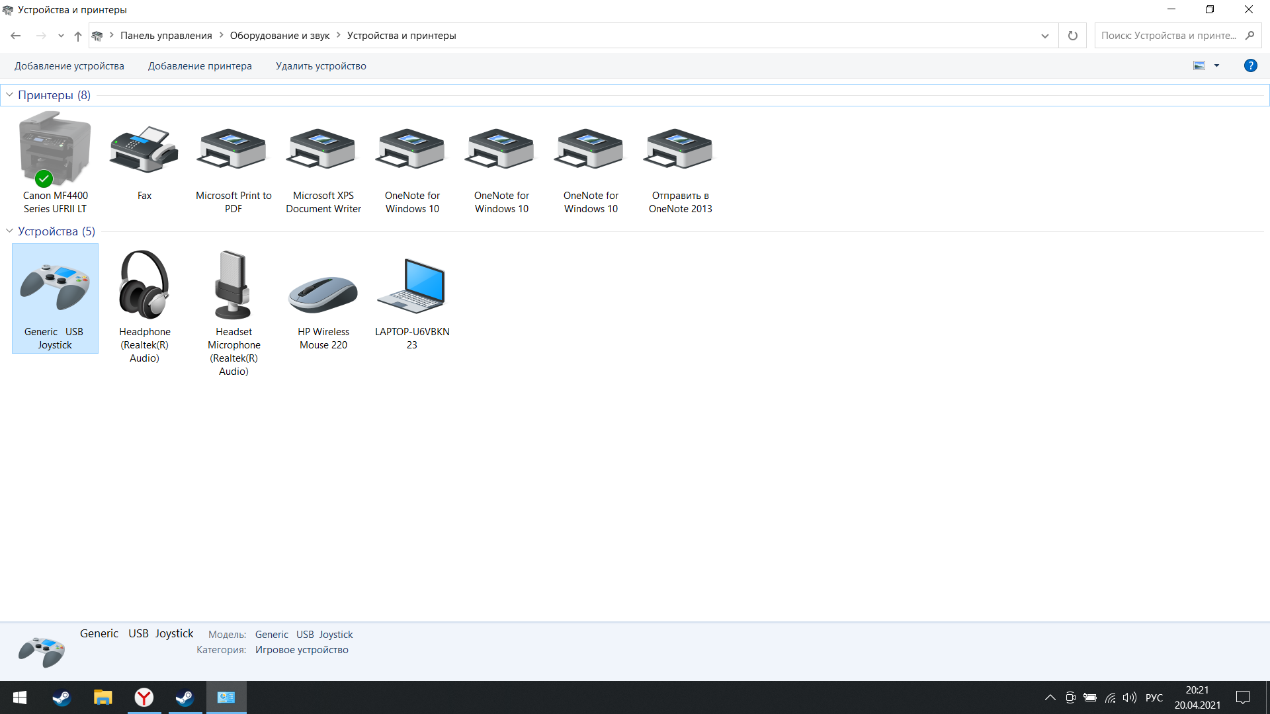Select Headphone (Realtek(R) Audio) device
1270x714 pixels.
pos(144,305)
